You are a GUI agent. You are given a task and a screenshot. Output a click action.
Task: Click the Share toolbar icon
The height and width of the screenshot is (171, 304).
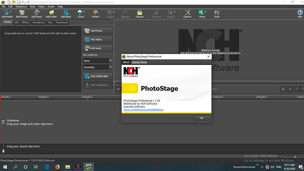[x=201, y=14]
